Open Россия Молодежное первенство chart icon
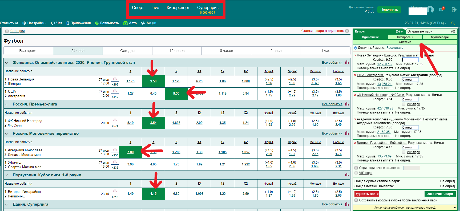Viewport: 460px width, 211px height. (347, 133)
